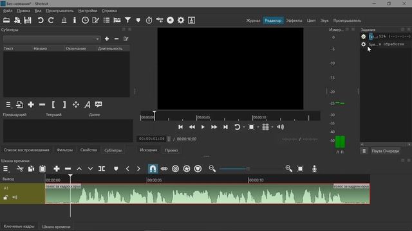Toggle ripple markers
The width and height of the screenshot is (412, 231).
[198, 169]
